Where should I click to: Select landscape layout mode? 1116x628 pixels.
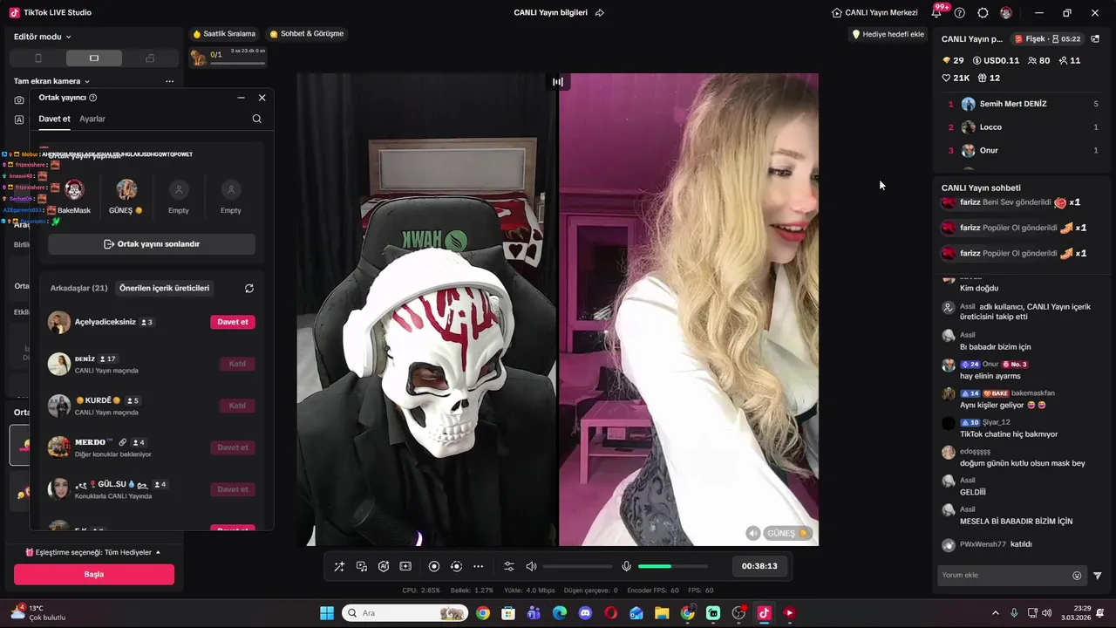94,58
